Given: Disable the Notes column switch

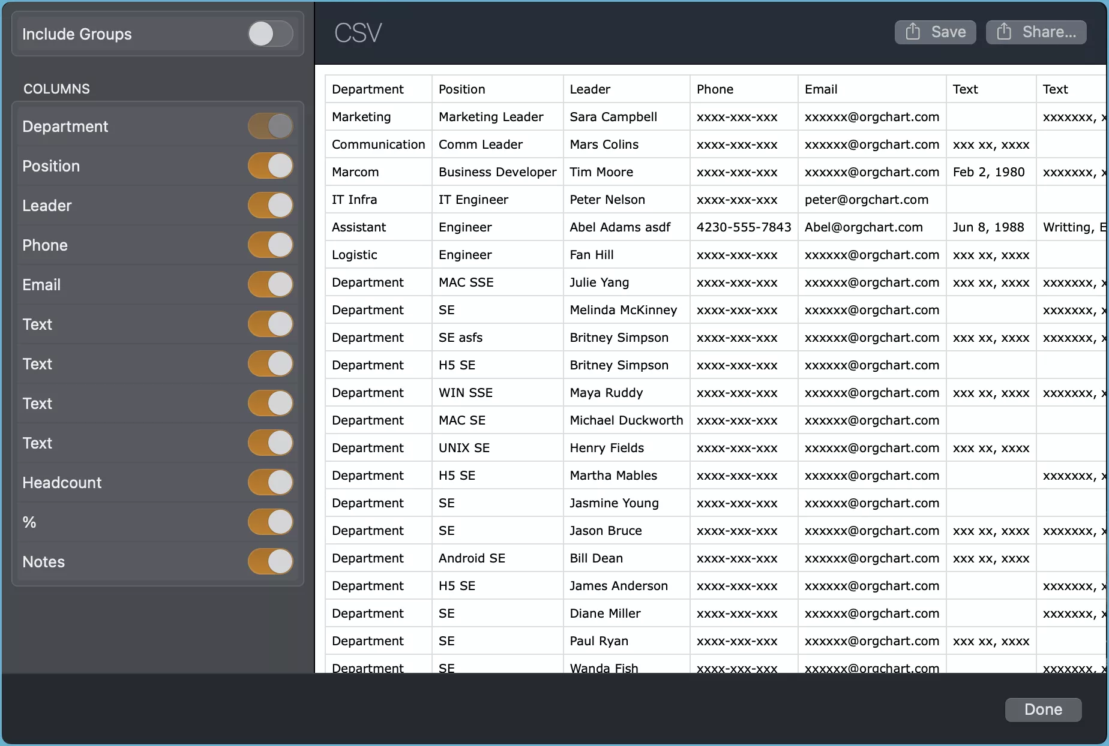Looking at the screenshot, I should (271, 562).
